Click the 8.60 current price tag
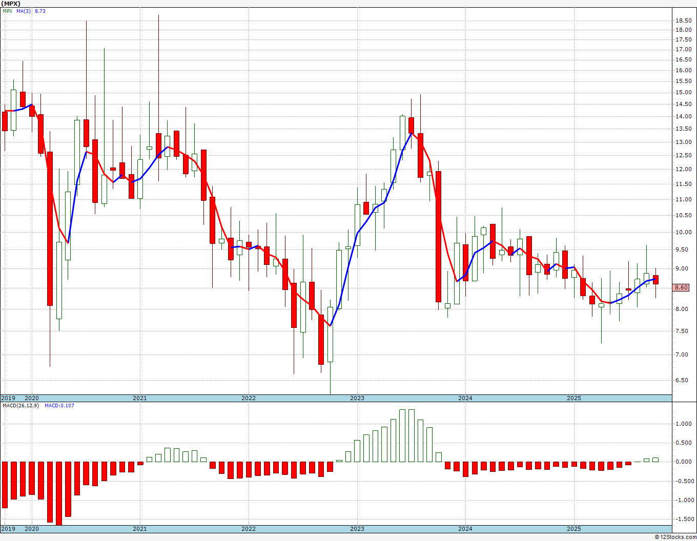Viewport: 697px width, 541px height. tap(681, 288)
